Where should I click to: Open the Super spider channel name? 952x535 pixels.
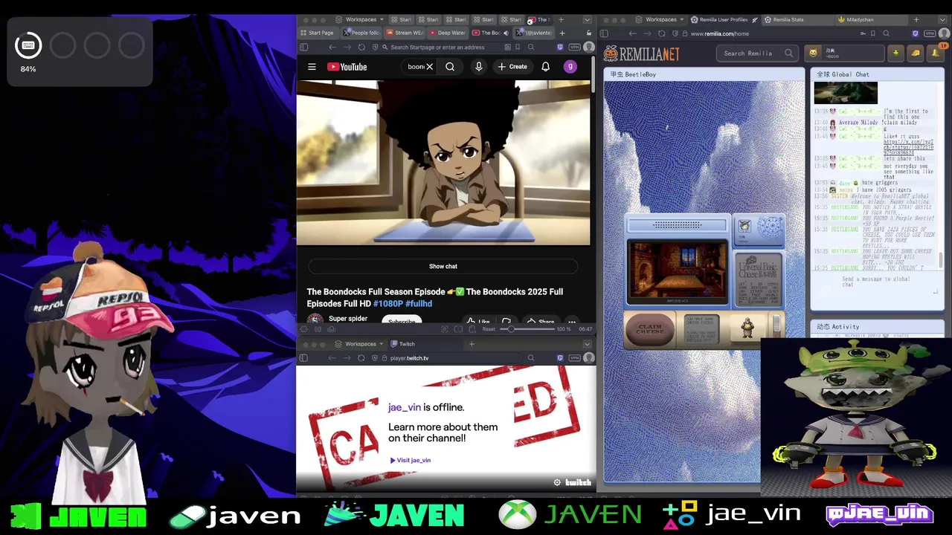point(348,319)
